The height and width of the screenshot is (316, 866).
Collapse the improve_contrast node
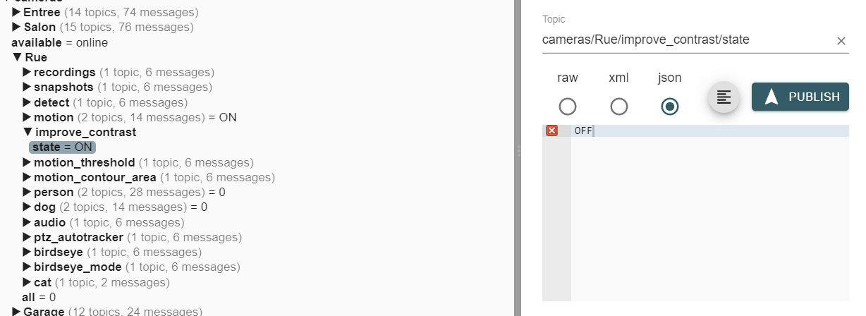[28, 132]
